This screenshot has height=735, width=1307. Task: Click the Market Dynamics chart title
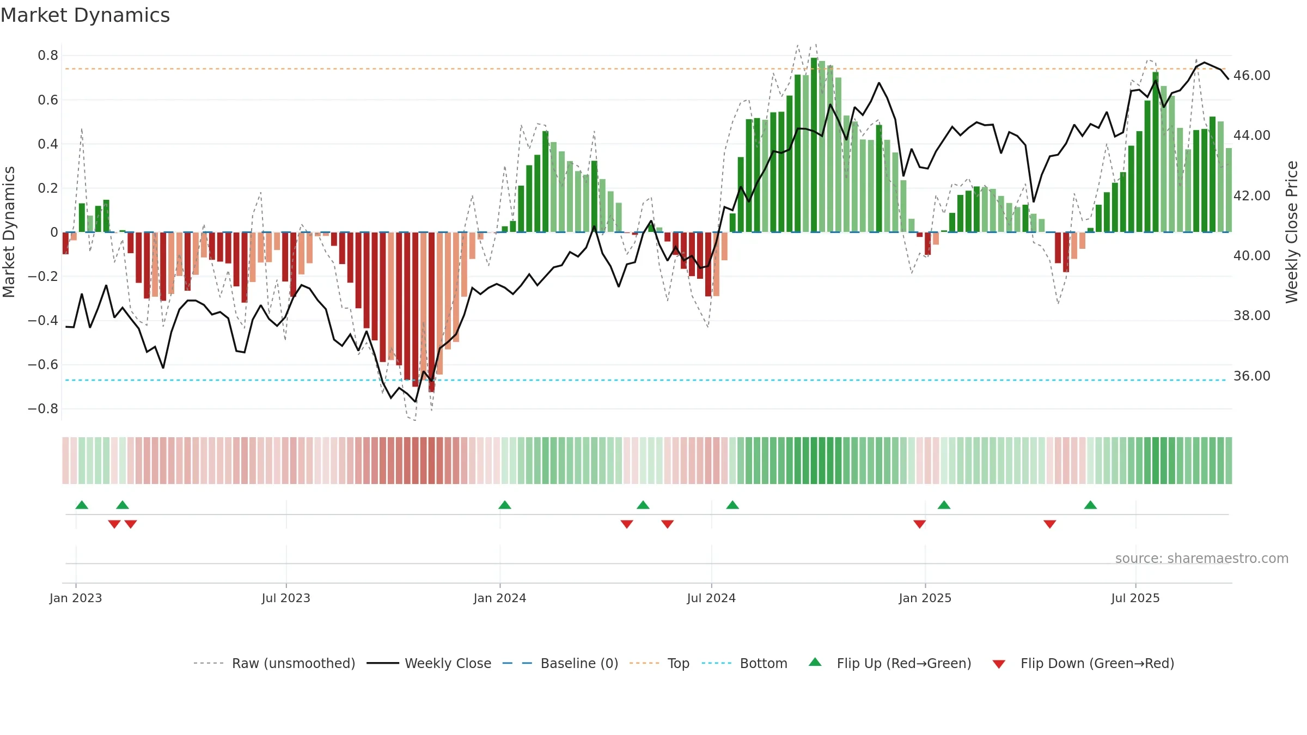point(85,15)
